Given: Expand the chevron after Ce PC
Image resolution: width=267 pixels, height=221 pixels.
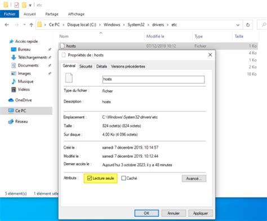Looking at the screenshot, I should pos(64,25).
